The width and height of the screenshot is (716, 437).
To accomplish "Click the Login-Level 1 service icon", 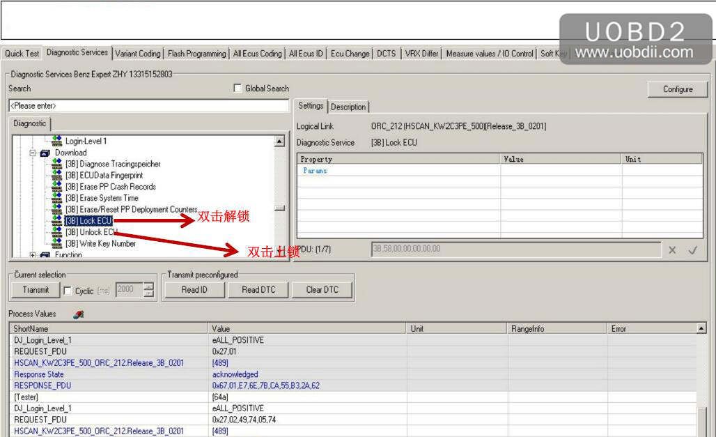I will pyautogui.click(x=56, y=140).
